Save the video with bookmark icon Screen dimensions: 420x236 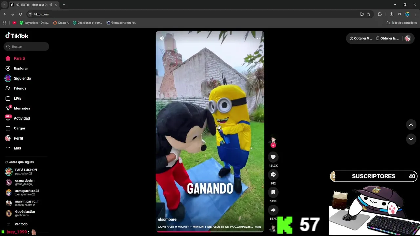(x=273, y=192)
